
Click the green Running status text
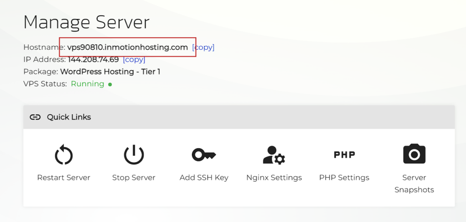point(87,84)
